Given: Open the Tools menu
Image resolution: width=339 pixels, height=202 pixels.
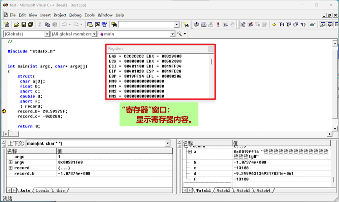Looking at the screenshot, I should coord(89,15).
